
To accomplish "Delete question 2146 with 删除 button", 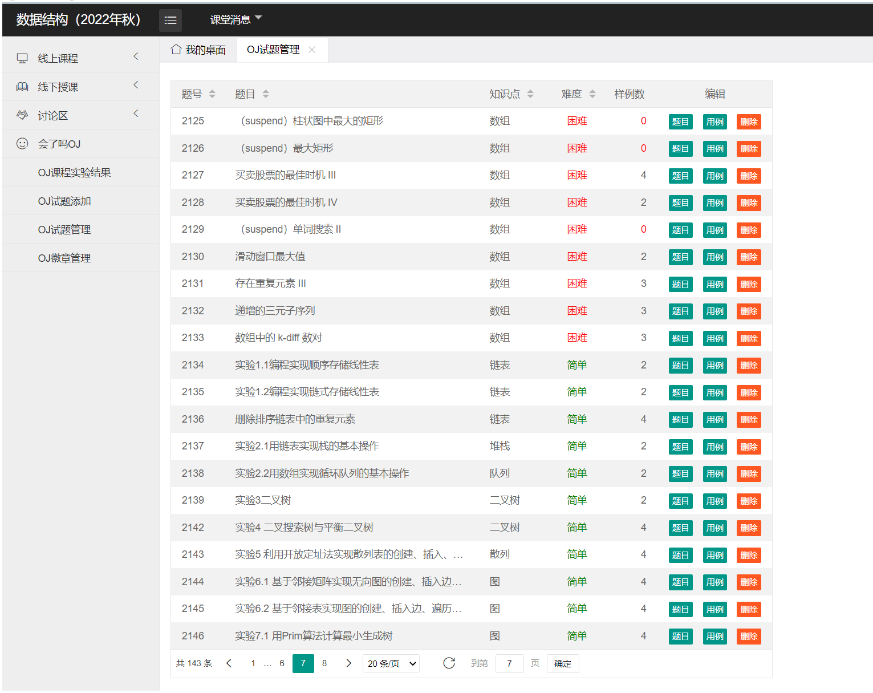I will click(x=749, y=637).
